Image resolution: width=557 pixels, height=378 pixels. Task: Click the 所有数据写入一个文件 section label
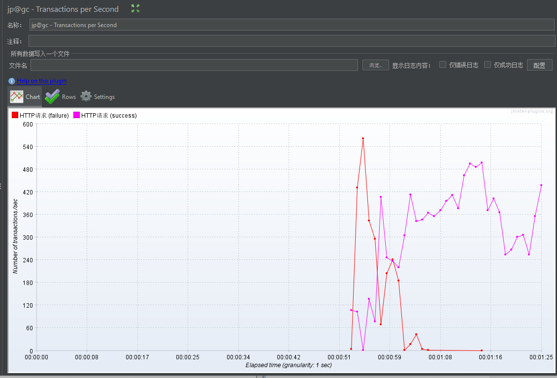40,54
